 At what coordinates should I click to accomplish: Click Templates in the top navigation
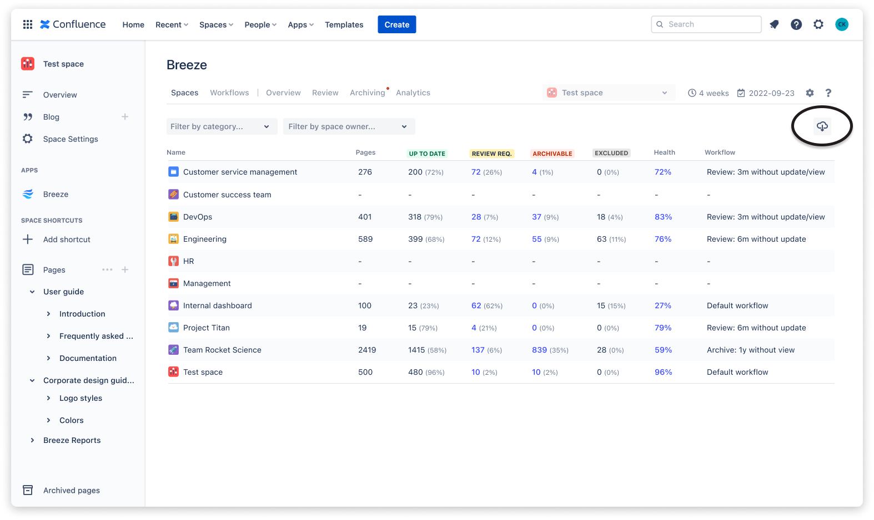[x=344, y=25]
